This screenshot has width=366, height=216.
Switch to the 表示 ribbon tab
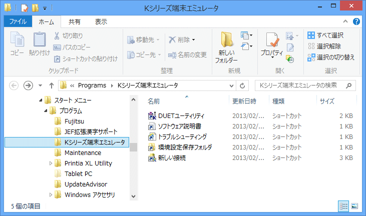pos(101,21)
